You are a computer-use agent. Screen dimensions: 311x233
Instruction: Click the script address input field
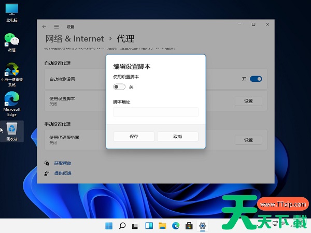click(x=155, y=112)
